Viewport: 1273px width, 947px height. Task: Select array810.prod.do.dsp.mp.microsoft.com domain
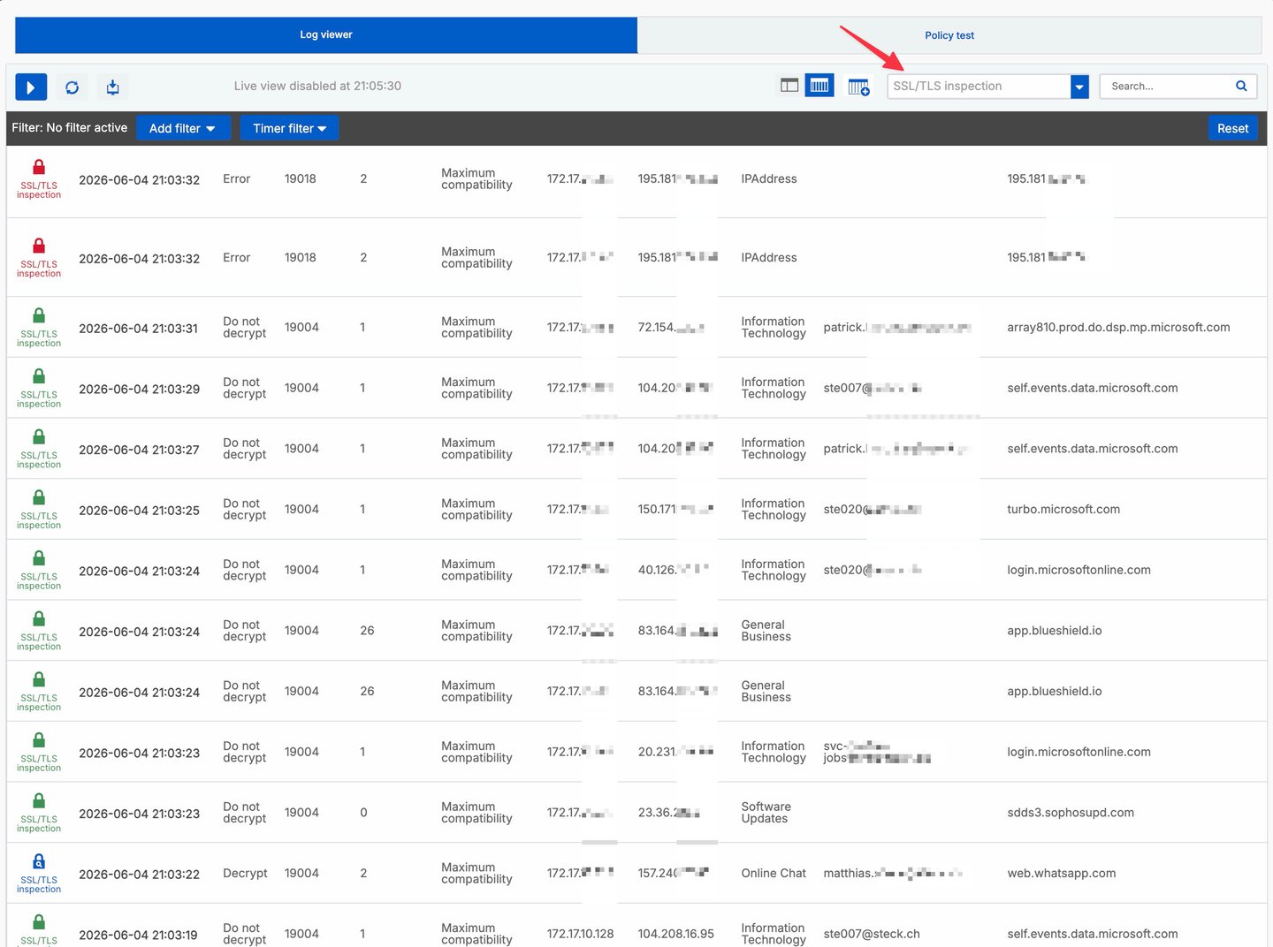[1118, 327]
